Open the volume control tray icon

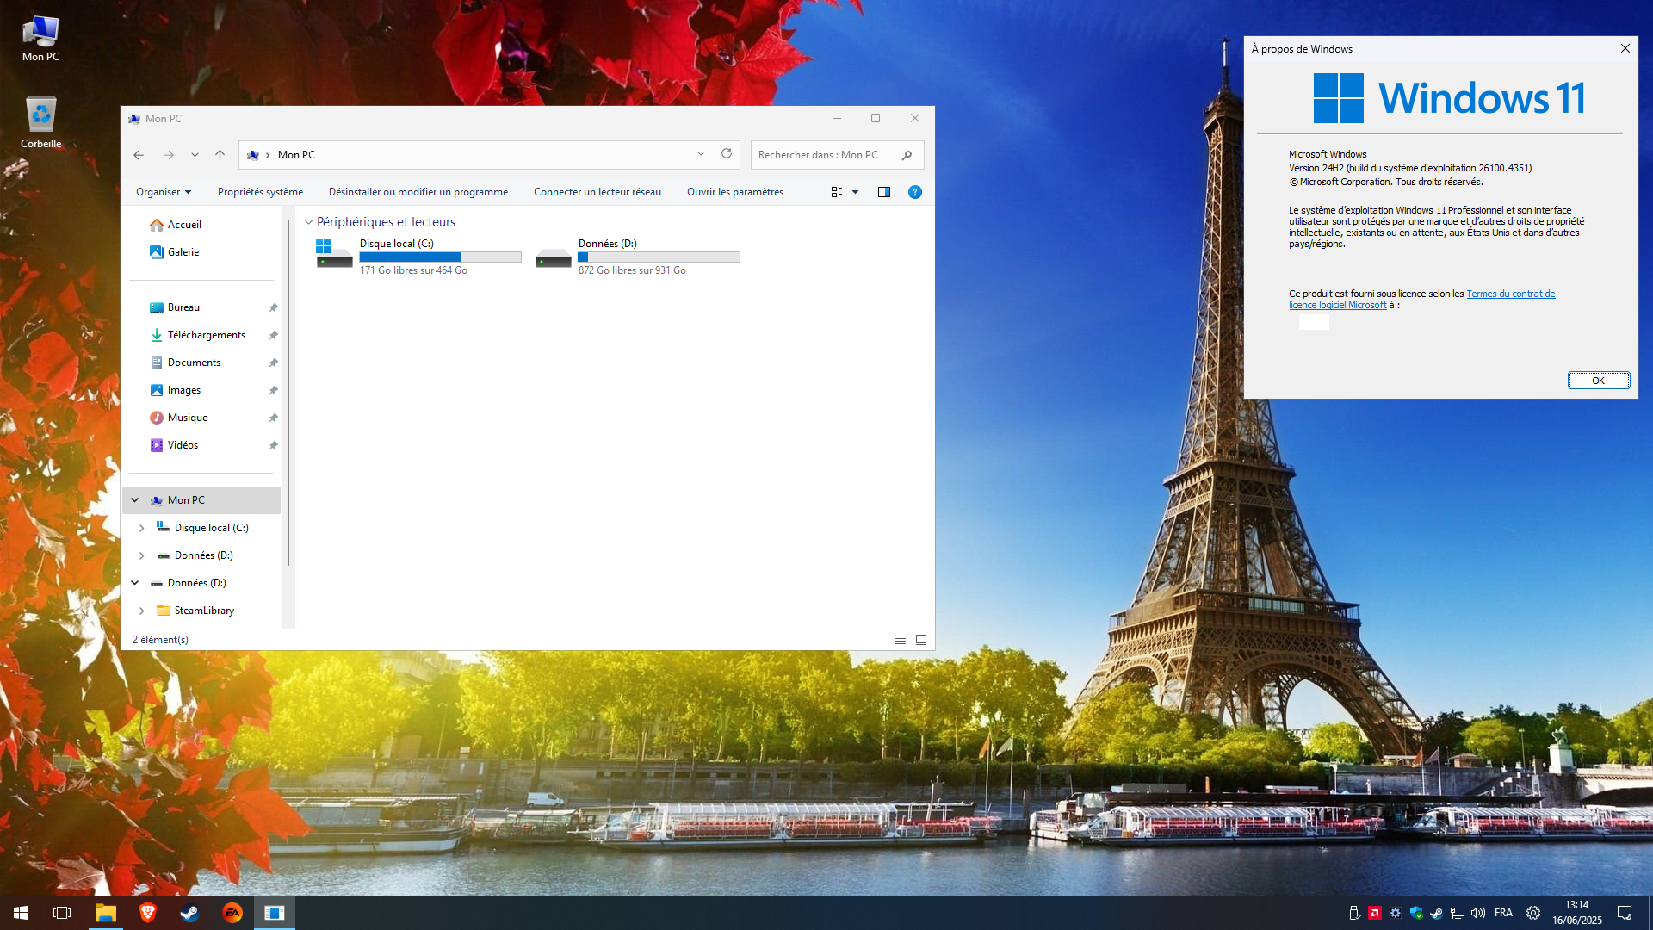1478,913
